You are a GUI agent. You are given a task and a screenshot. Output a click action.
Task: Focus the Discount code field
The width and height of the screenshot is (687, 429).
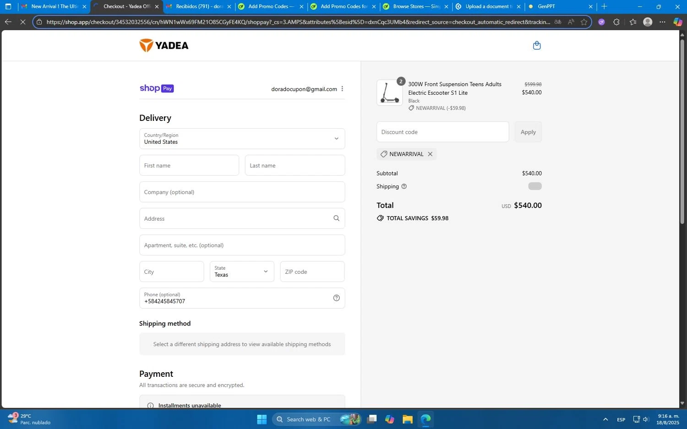pos(442,132)
